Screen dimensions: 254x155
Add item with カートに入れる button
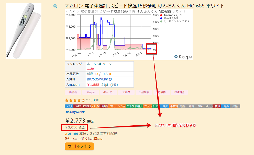79,146
